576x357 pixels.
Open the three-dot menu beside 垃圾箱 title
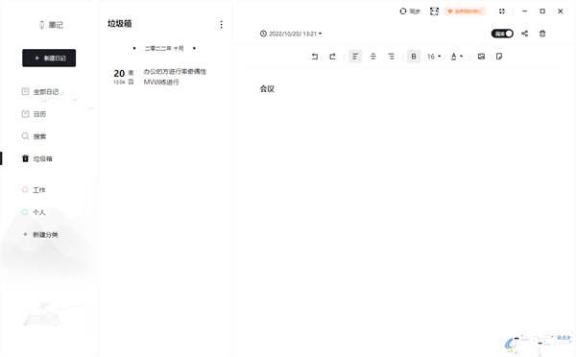(x=221, y=25)
